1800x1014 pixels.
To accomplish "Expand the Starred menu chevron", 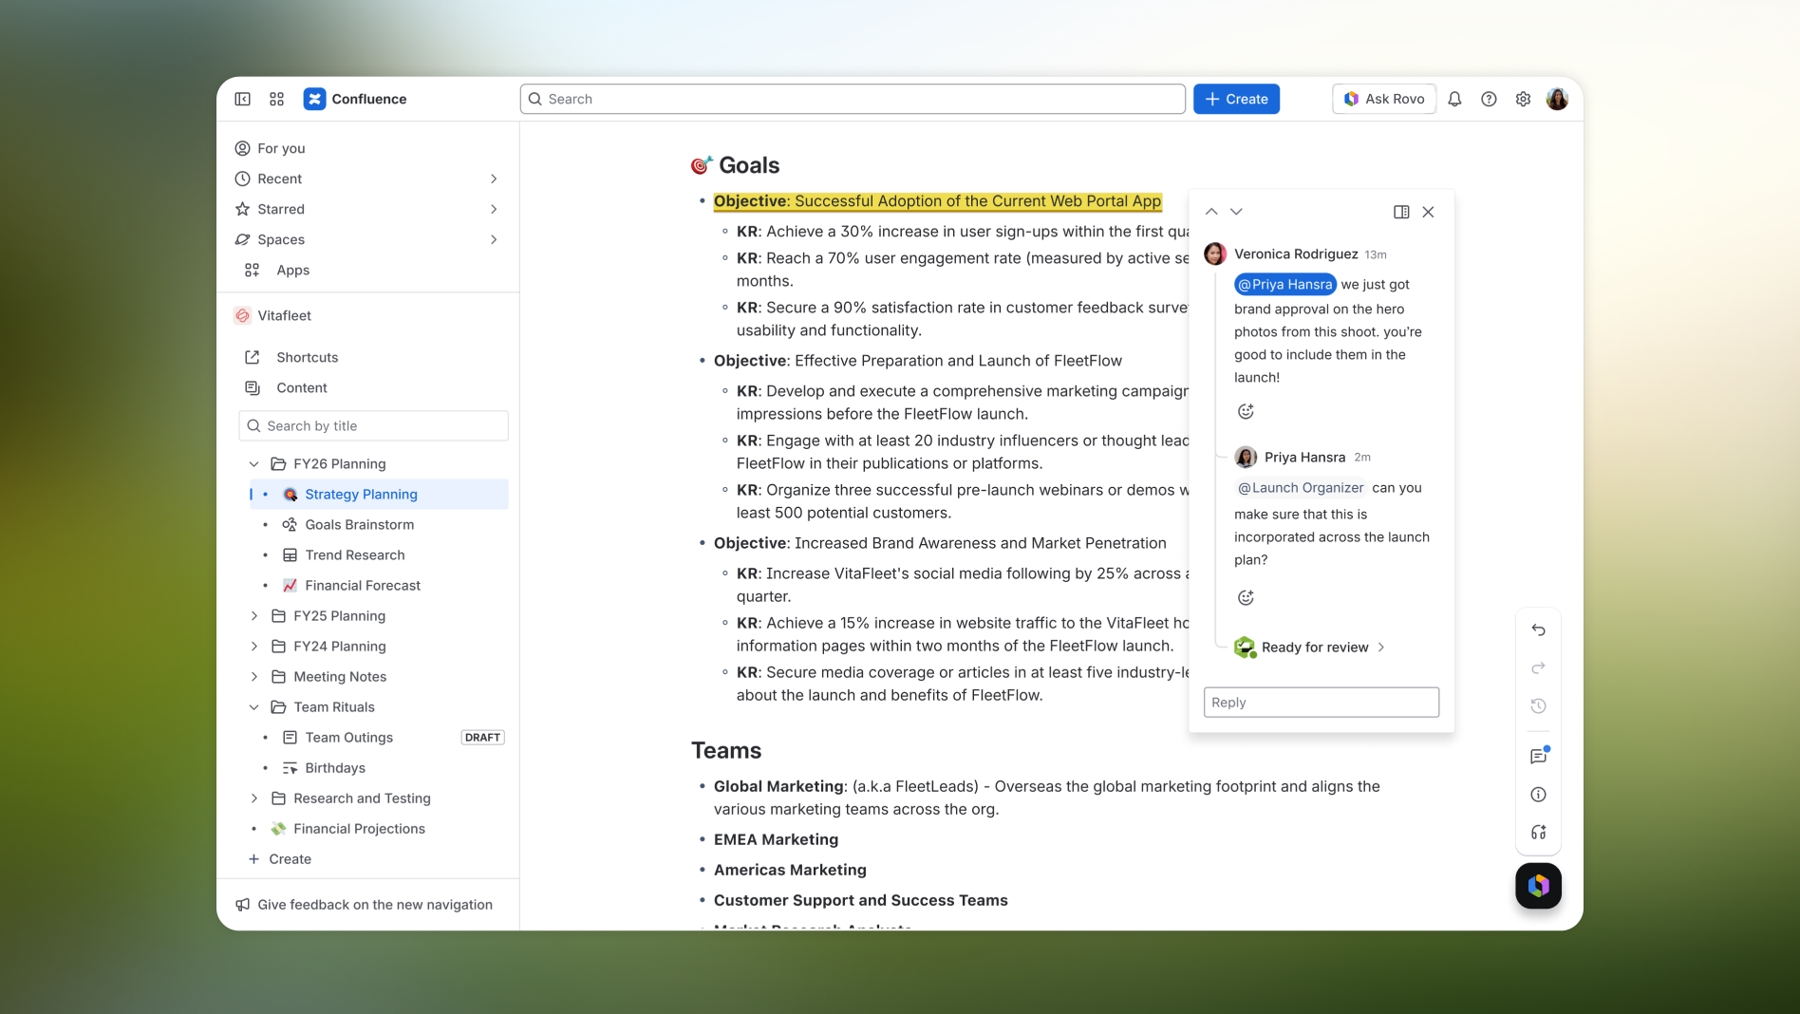I will [494, 209].
